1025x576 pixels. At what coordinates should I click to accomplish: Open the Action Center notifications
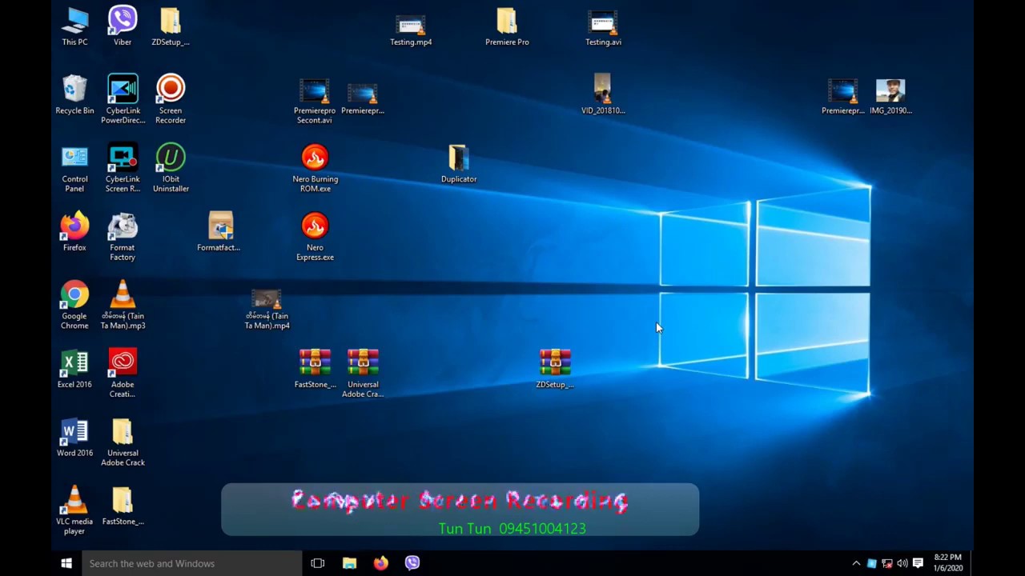(x=918, y=563)
